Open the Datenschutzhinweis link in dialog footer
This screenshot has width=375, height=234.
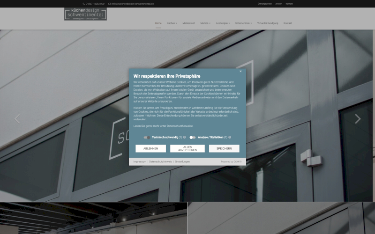click(x=161, y=161)
